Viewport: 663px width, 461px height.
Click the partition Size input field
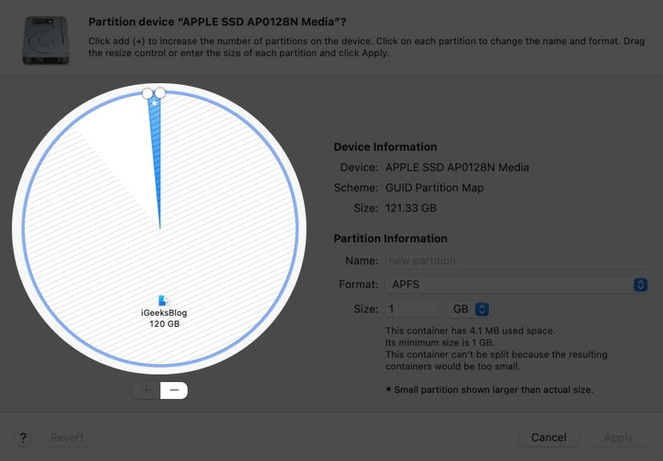[413, 309]
